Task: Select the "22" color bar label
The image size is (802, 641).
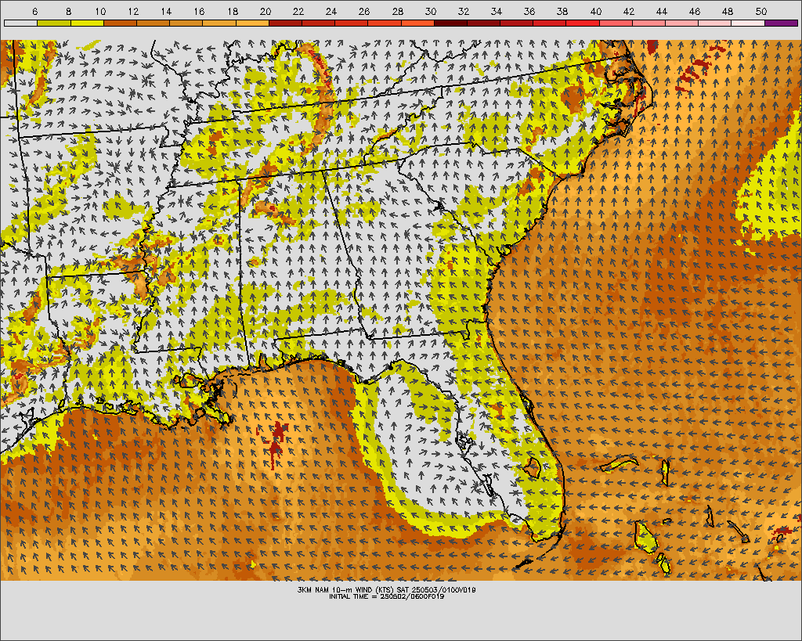Action: [298, 11]
